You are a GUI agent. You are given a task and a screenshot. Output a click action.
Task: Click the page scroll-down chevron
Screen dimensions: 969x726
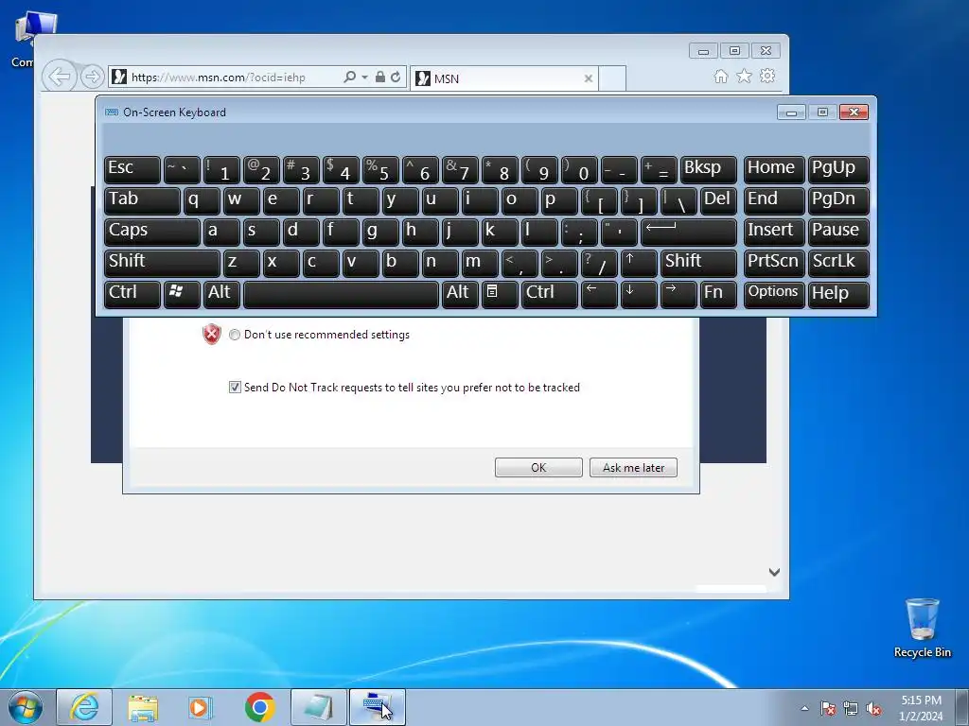click(x=774, y=572)
